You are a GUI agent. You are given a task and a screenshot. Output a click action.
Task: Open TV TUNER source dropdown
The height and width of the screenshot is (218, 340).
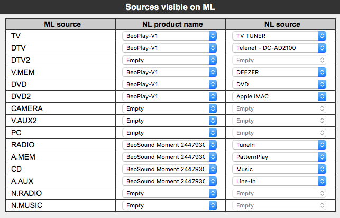tap(279, 36)
